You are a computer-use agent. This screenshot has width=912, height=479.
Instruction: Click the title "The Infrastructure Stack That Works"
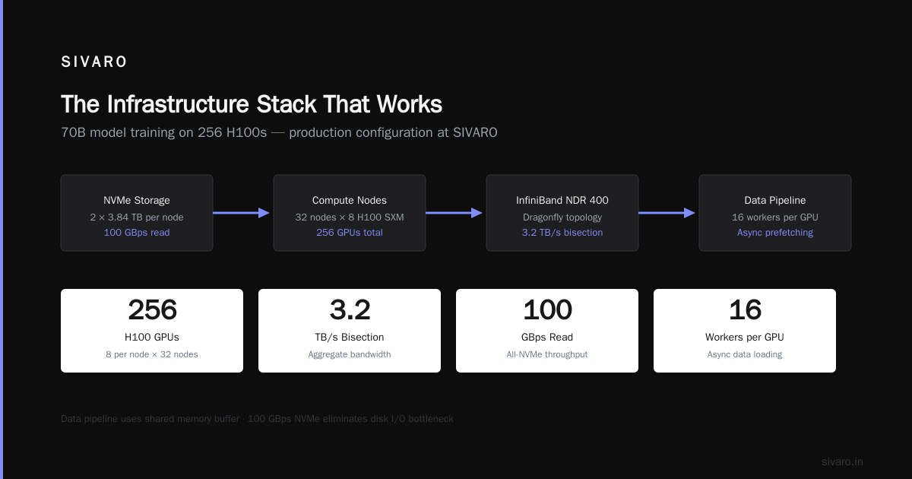coord(252,104)
